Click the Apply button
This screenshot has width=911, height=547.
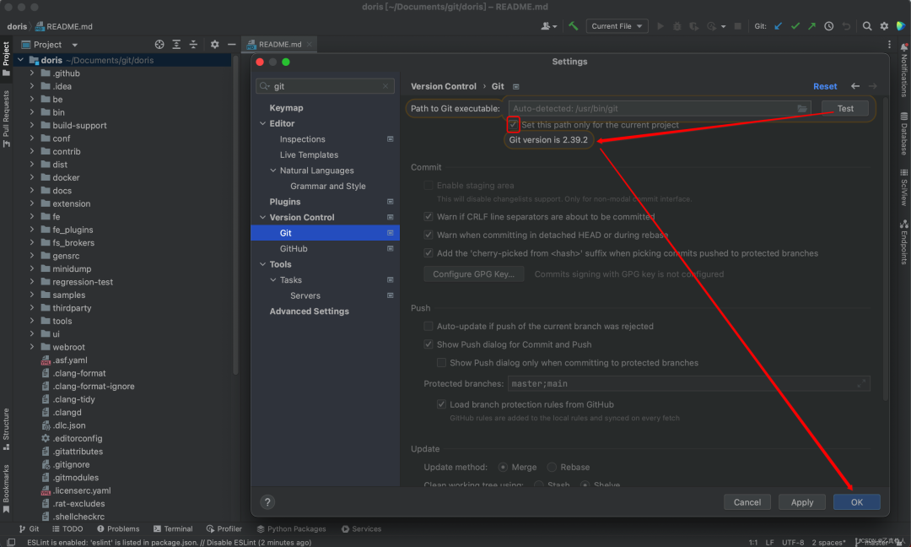[802, 502]
